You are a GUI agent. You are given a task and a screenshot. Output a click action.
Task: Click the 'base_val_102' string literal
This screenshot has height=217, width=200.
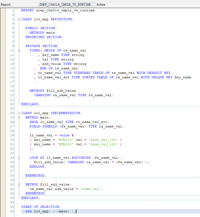103,144
